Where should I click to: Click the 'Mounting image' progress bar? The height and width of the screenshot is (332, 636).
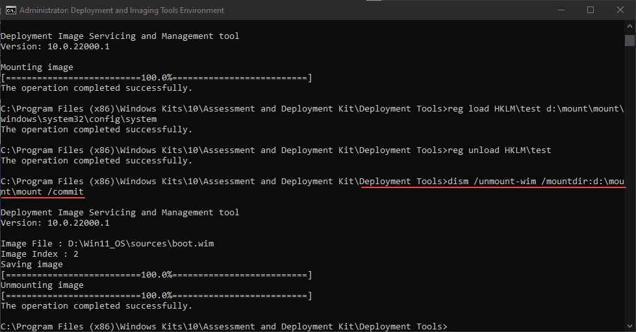[156, 78]
